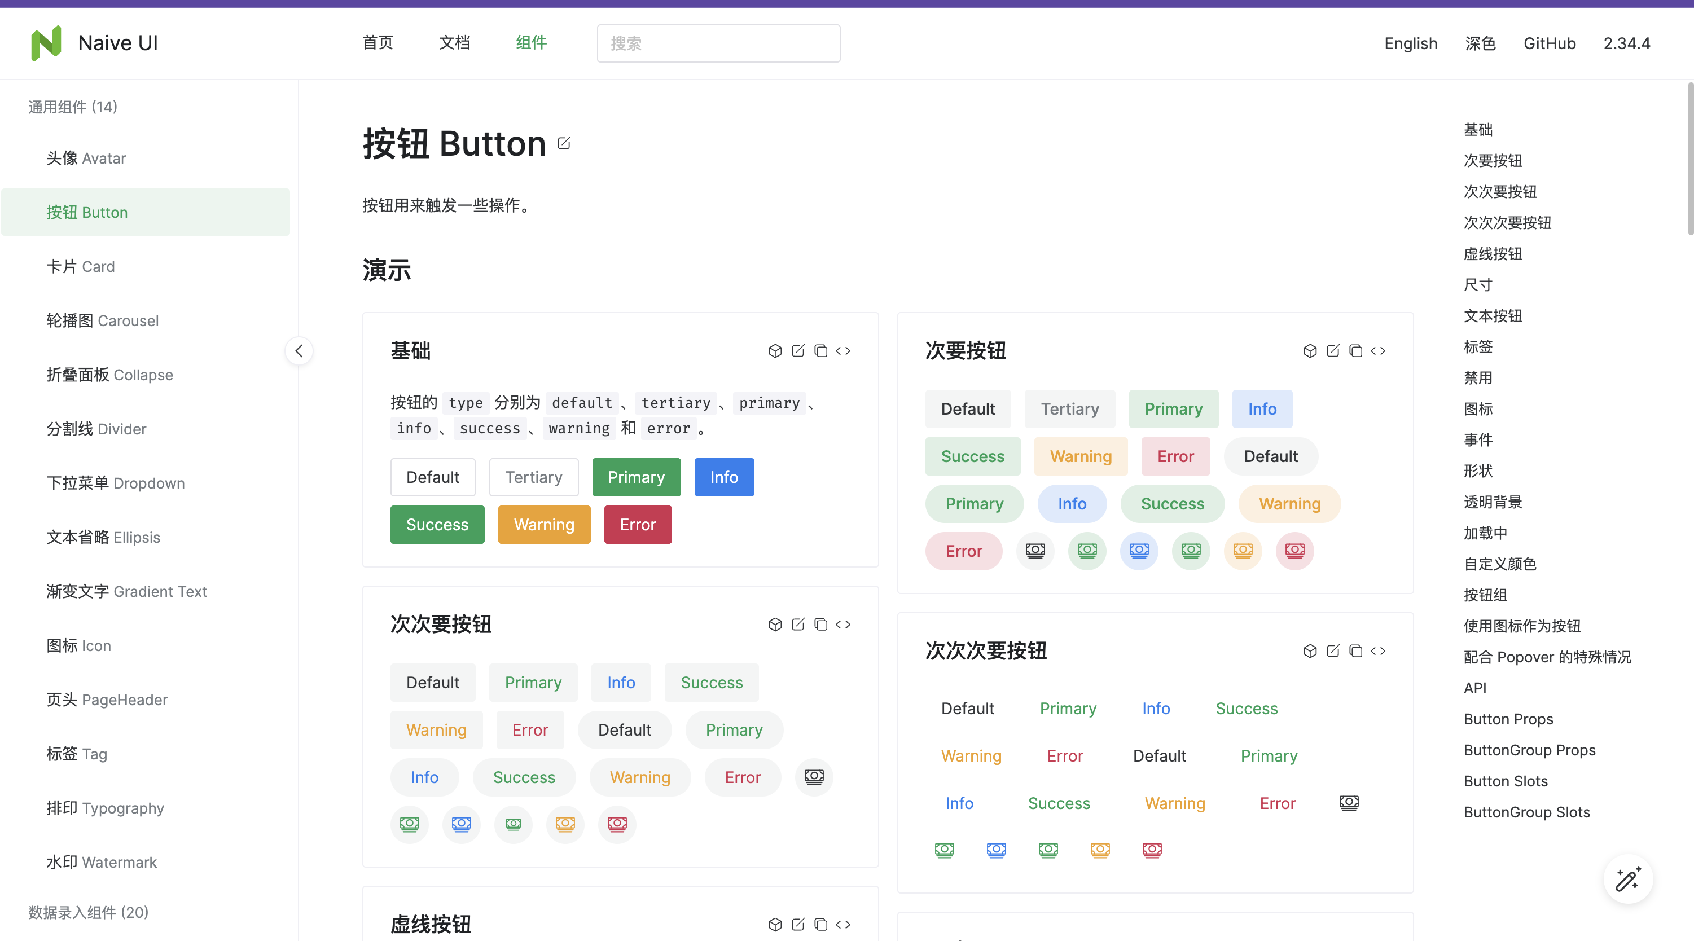Switch language to English
The image size is (1694, 941).
pos(1411,43)
